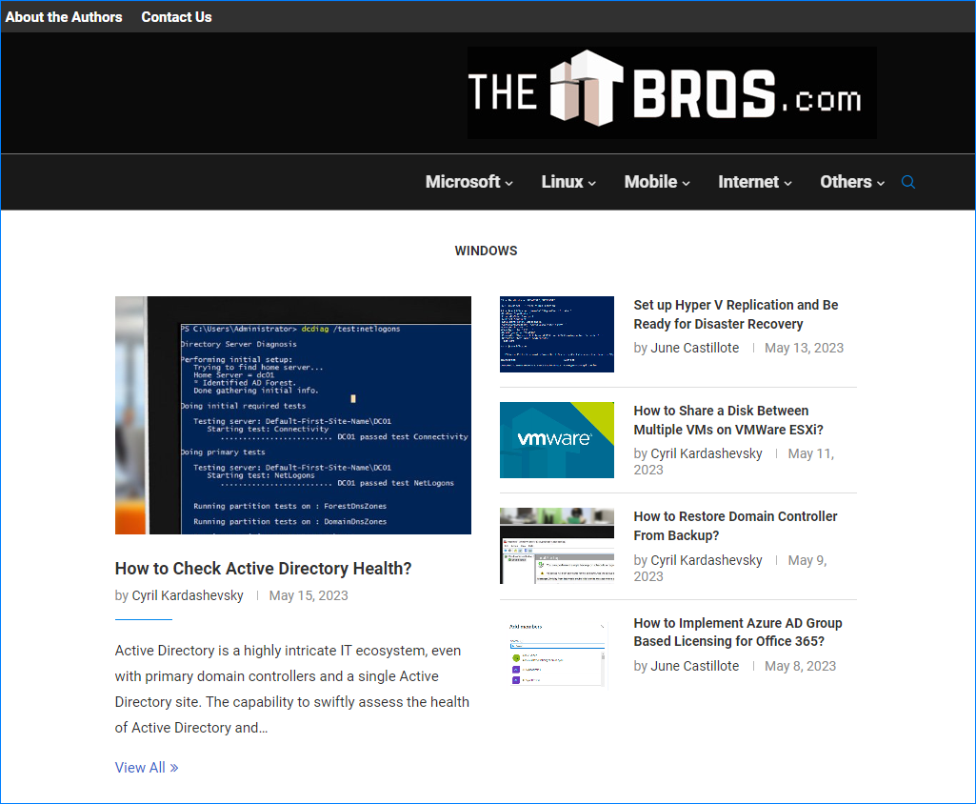Open the Azure AD Group Licensing thumbnail
Screen dimensions: 976x804
click(x=557, y=653)
